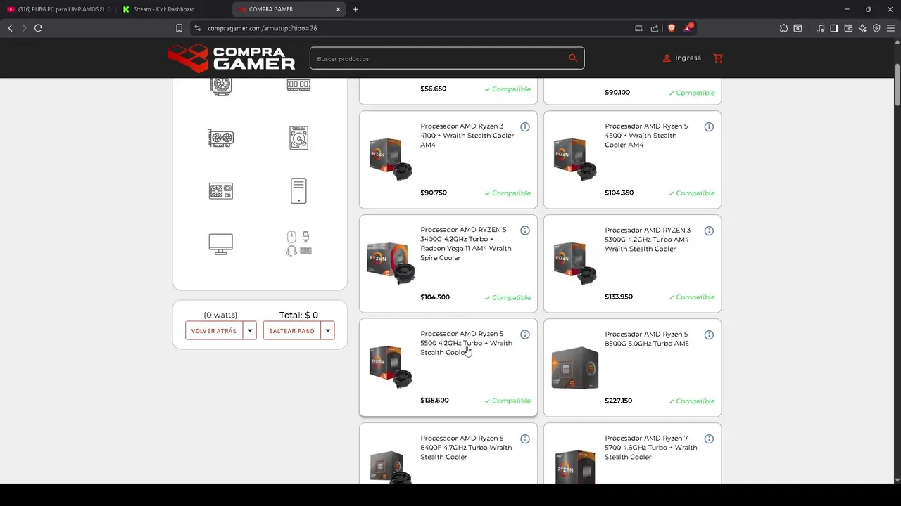Switch to PUBG PC YouTube tab
Image resolution: width=901 pixels, height=506 pixels.
pos(58,9)
